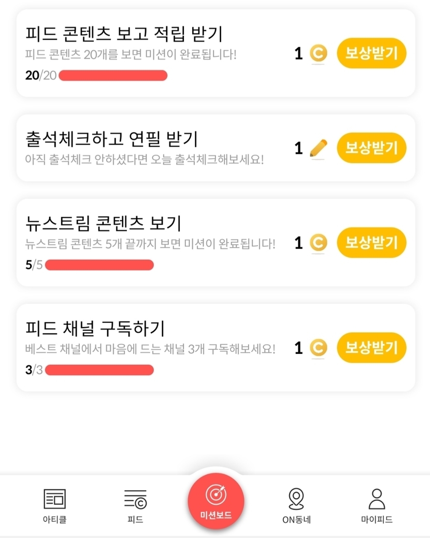Go to 마이피드 profile icon
This screenshot has width=430, height=538.
[377, 500]
